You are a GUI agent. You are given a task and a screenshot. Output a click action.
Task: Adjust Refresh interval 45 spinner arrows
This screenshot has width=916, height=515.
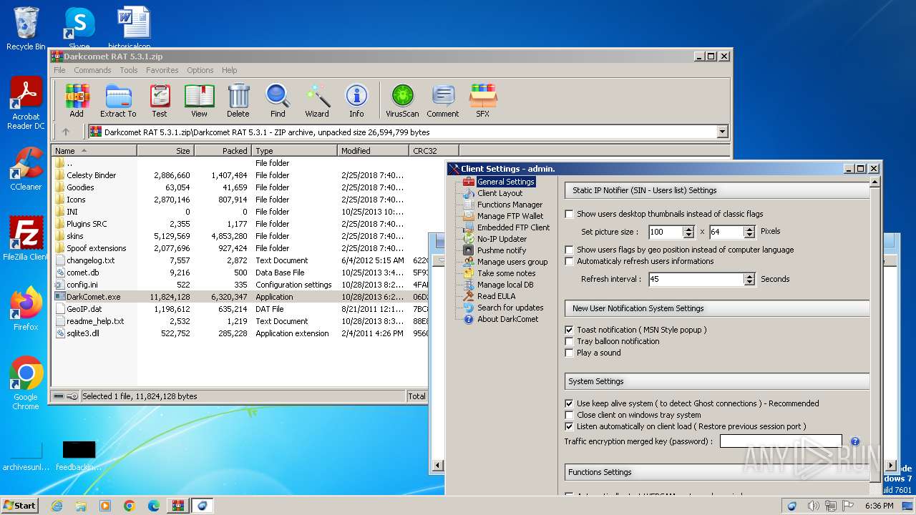point(749,279)
